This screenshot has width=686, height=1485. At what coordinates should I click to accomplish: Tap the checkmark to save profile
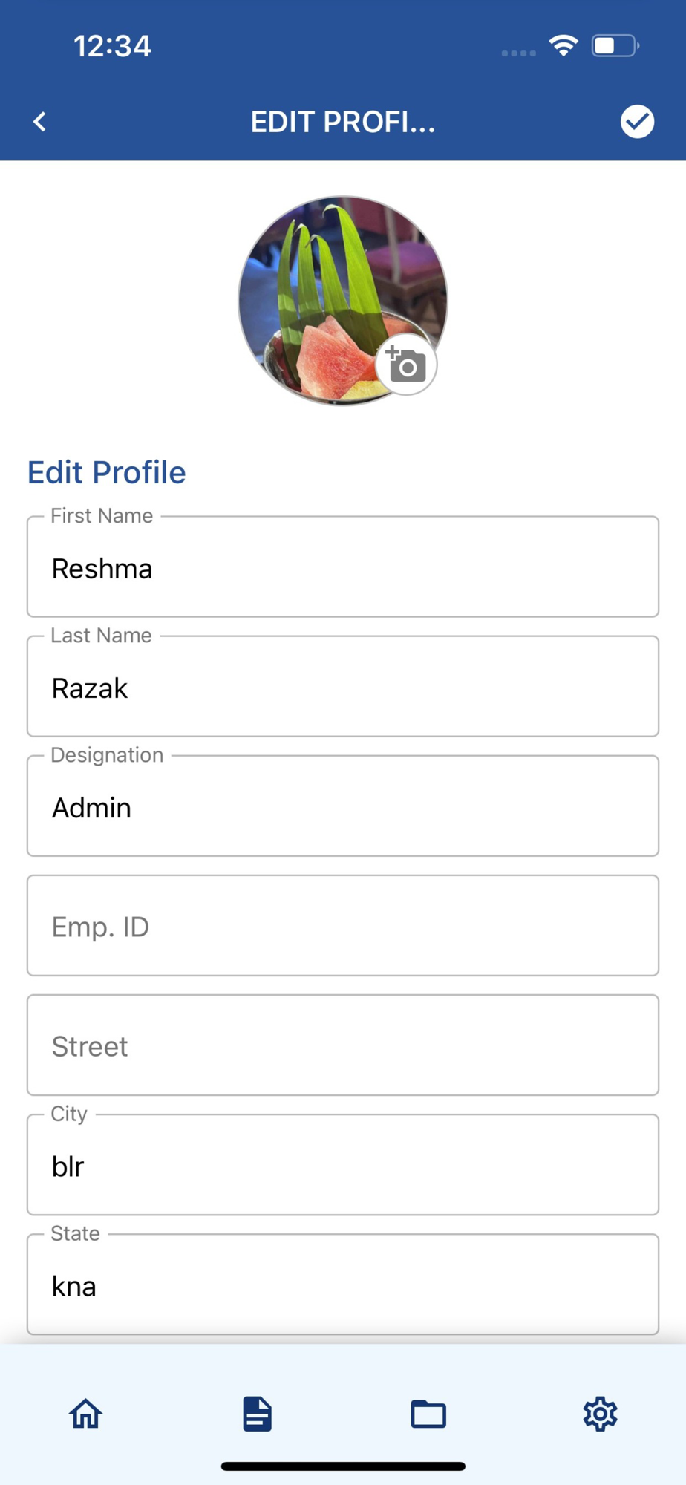(x=637, y=122)
